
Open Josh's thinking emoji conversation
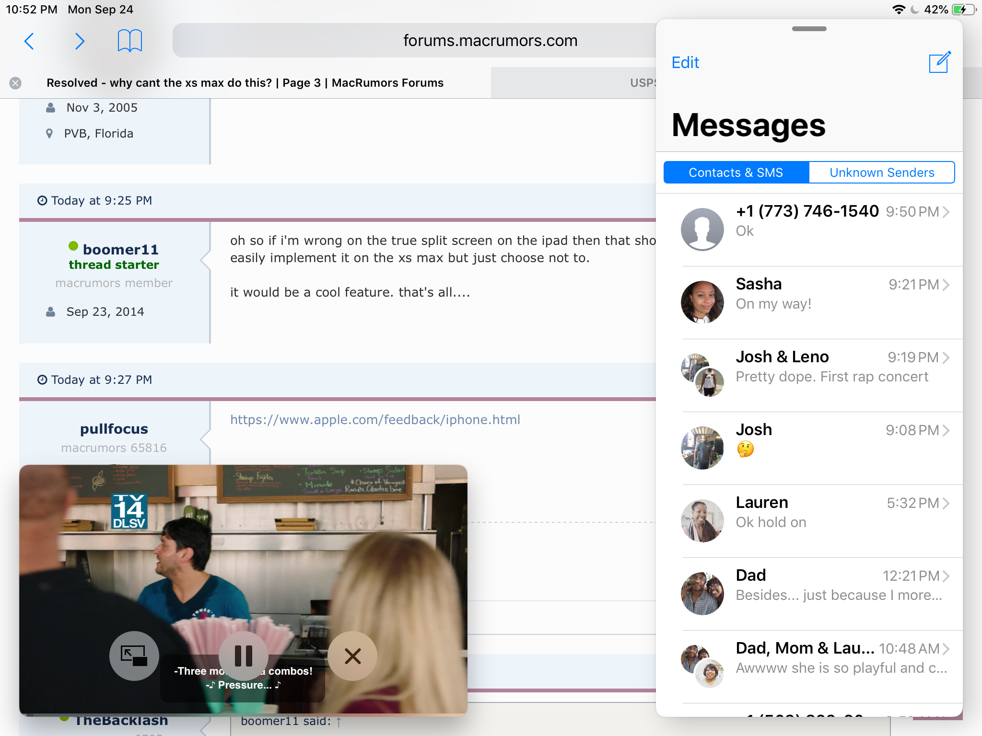click(x=809, y=448)
